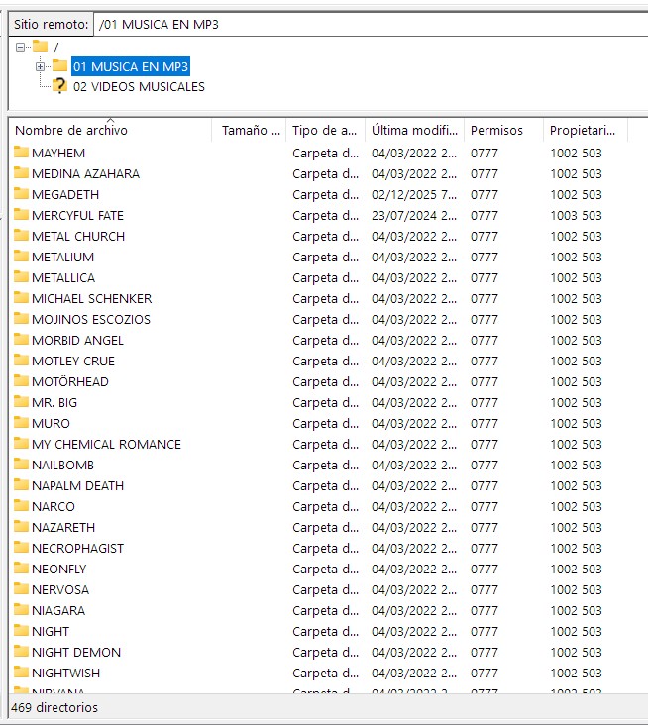
Task: Click the MAYHEM folder icon
Action: (x=22, y=153)
